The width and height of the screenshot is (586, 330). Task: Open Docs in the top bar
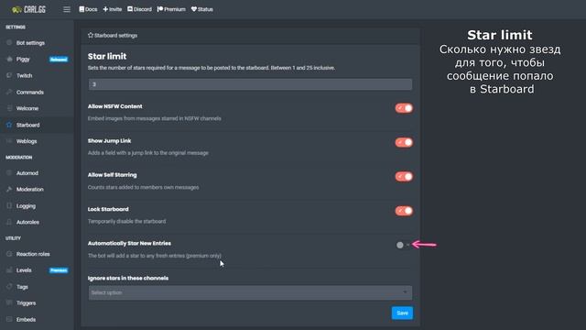click(x=88, y=9)
